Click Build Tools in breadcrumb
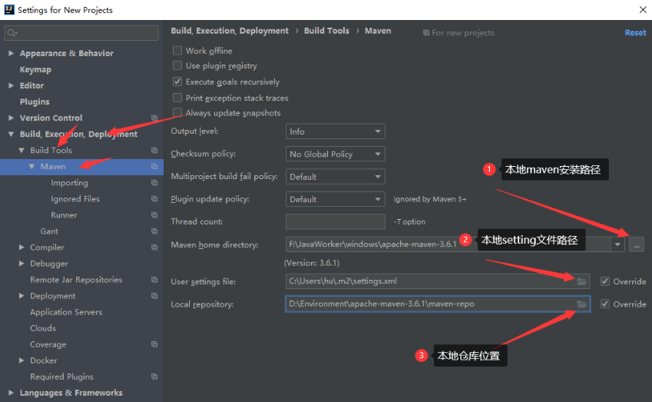This screenshot has width=652, height=402. 326,31
